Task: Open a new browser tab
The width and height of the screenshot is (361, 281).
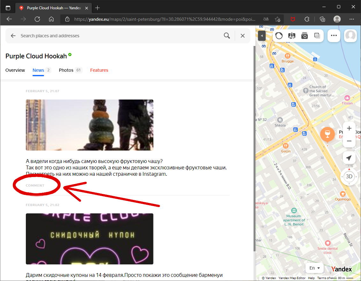Action: 97,8
